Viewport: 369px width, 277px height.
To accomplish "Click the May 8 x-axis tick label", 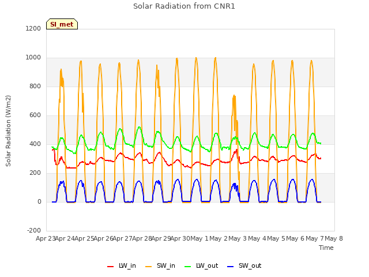I will pos(334,238).
